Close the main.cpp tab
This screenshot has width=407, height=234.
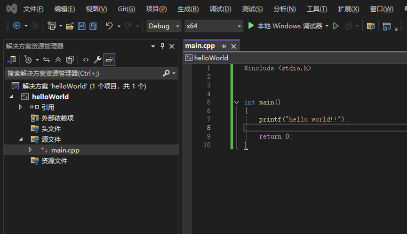[233, 47]
